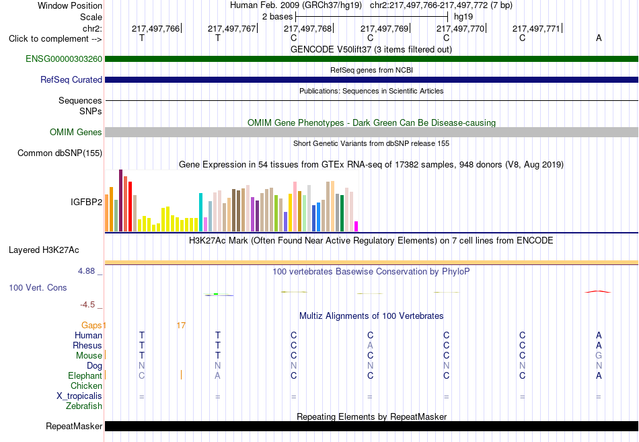The height and width of the screenshot is (442, 639).
Task: Click the RepeatMasker track label
Action: [x=74, y=426]
